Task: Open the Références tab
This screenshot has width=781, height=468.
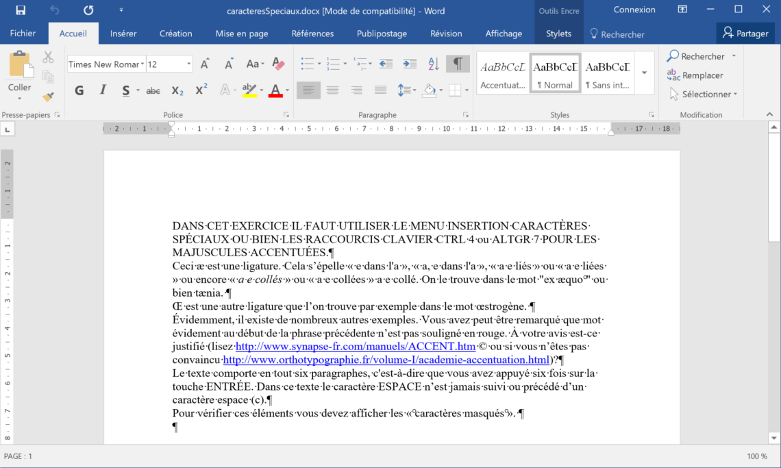Action: [312, 34]
